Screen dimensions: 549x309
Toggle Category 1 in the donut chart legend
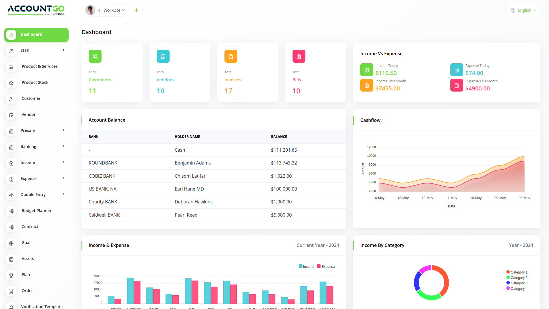tap(517, 272)
